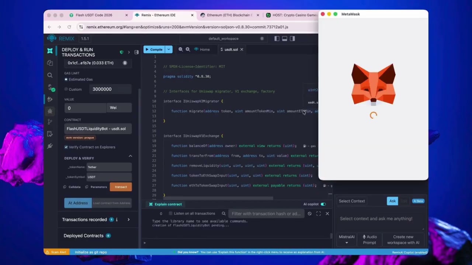Maximize the terminal panel
472x265 pixels.
[x=319, y=213]
